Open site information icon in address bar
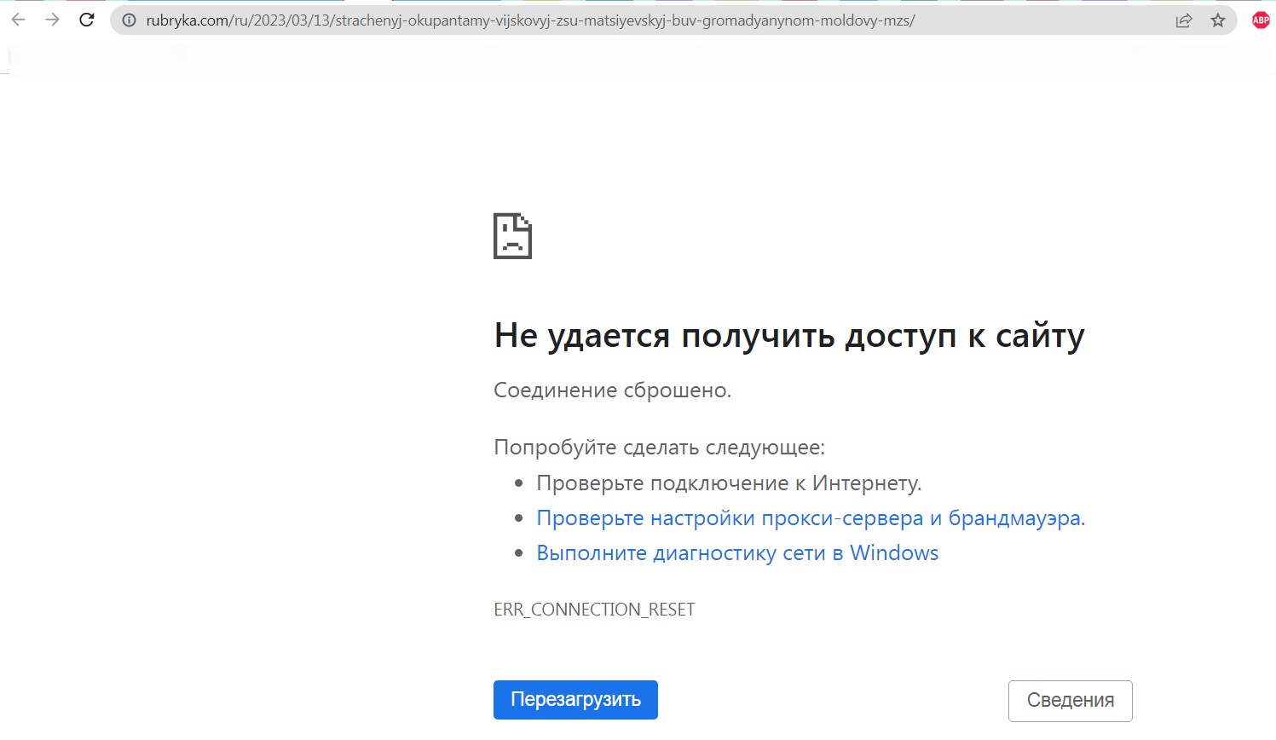Image resolution: width=1276 pixels, height=740 pixels. 130,20
